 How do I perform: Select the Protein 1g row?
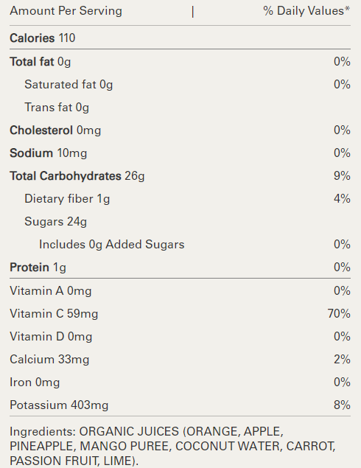tap(180, 267)
